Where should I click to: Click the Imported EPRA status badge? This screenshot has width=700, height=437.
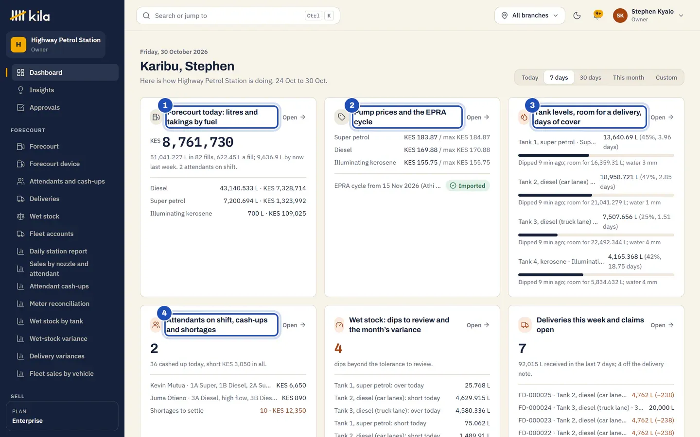pyautogui.click(x=468, y=185)
